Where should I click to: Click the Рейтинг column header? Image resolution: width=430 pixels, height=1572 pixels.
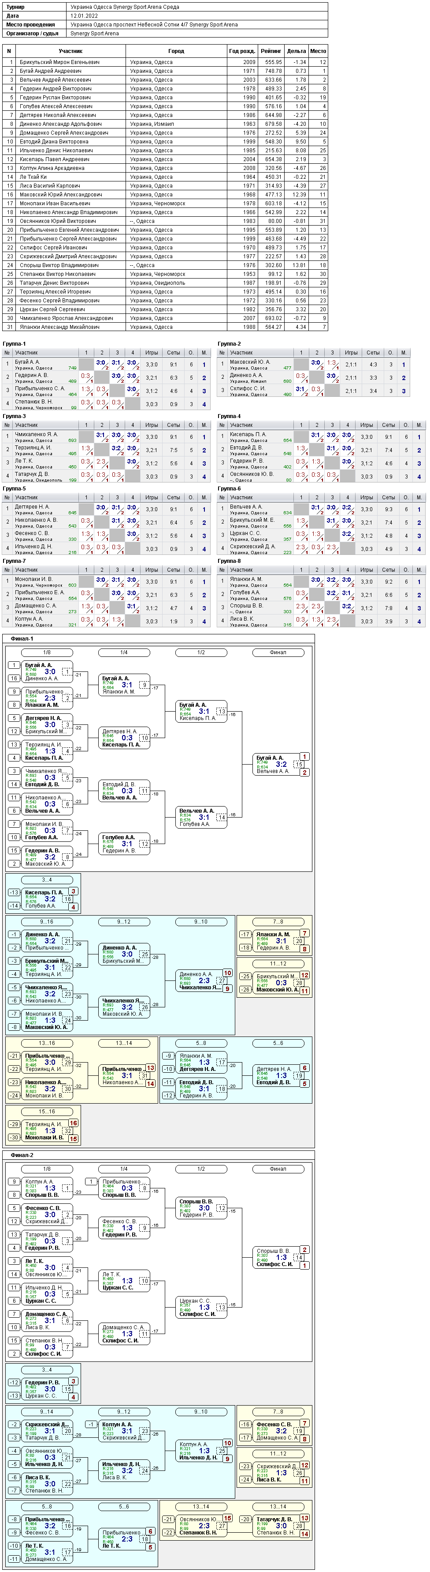[x=271, y=51]
